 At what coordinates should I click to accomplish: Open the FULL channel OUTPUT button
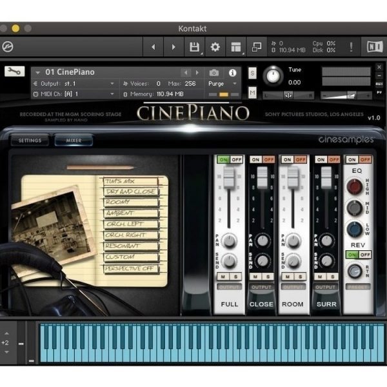pos(229,287)
